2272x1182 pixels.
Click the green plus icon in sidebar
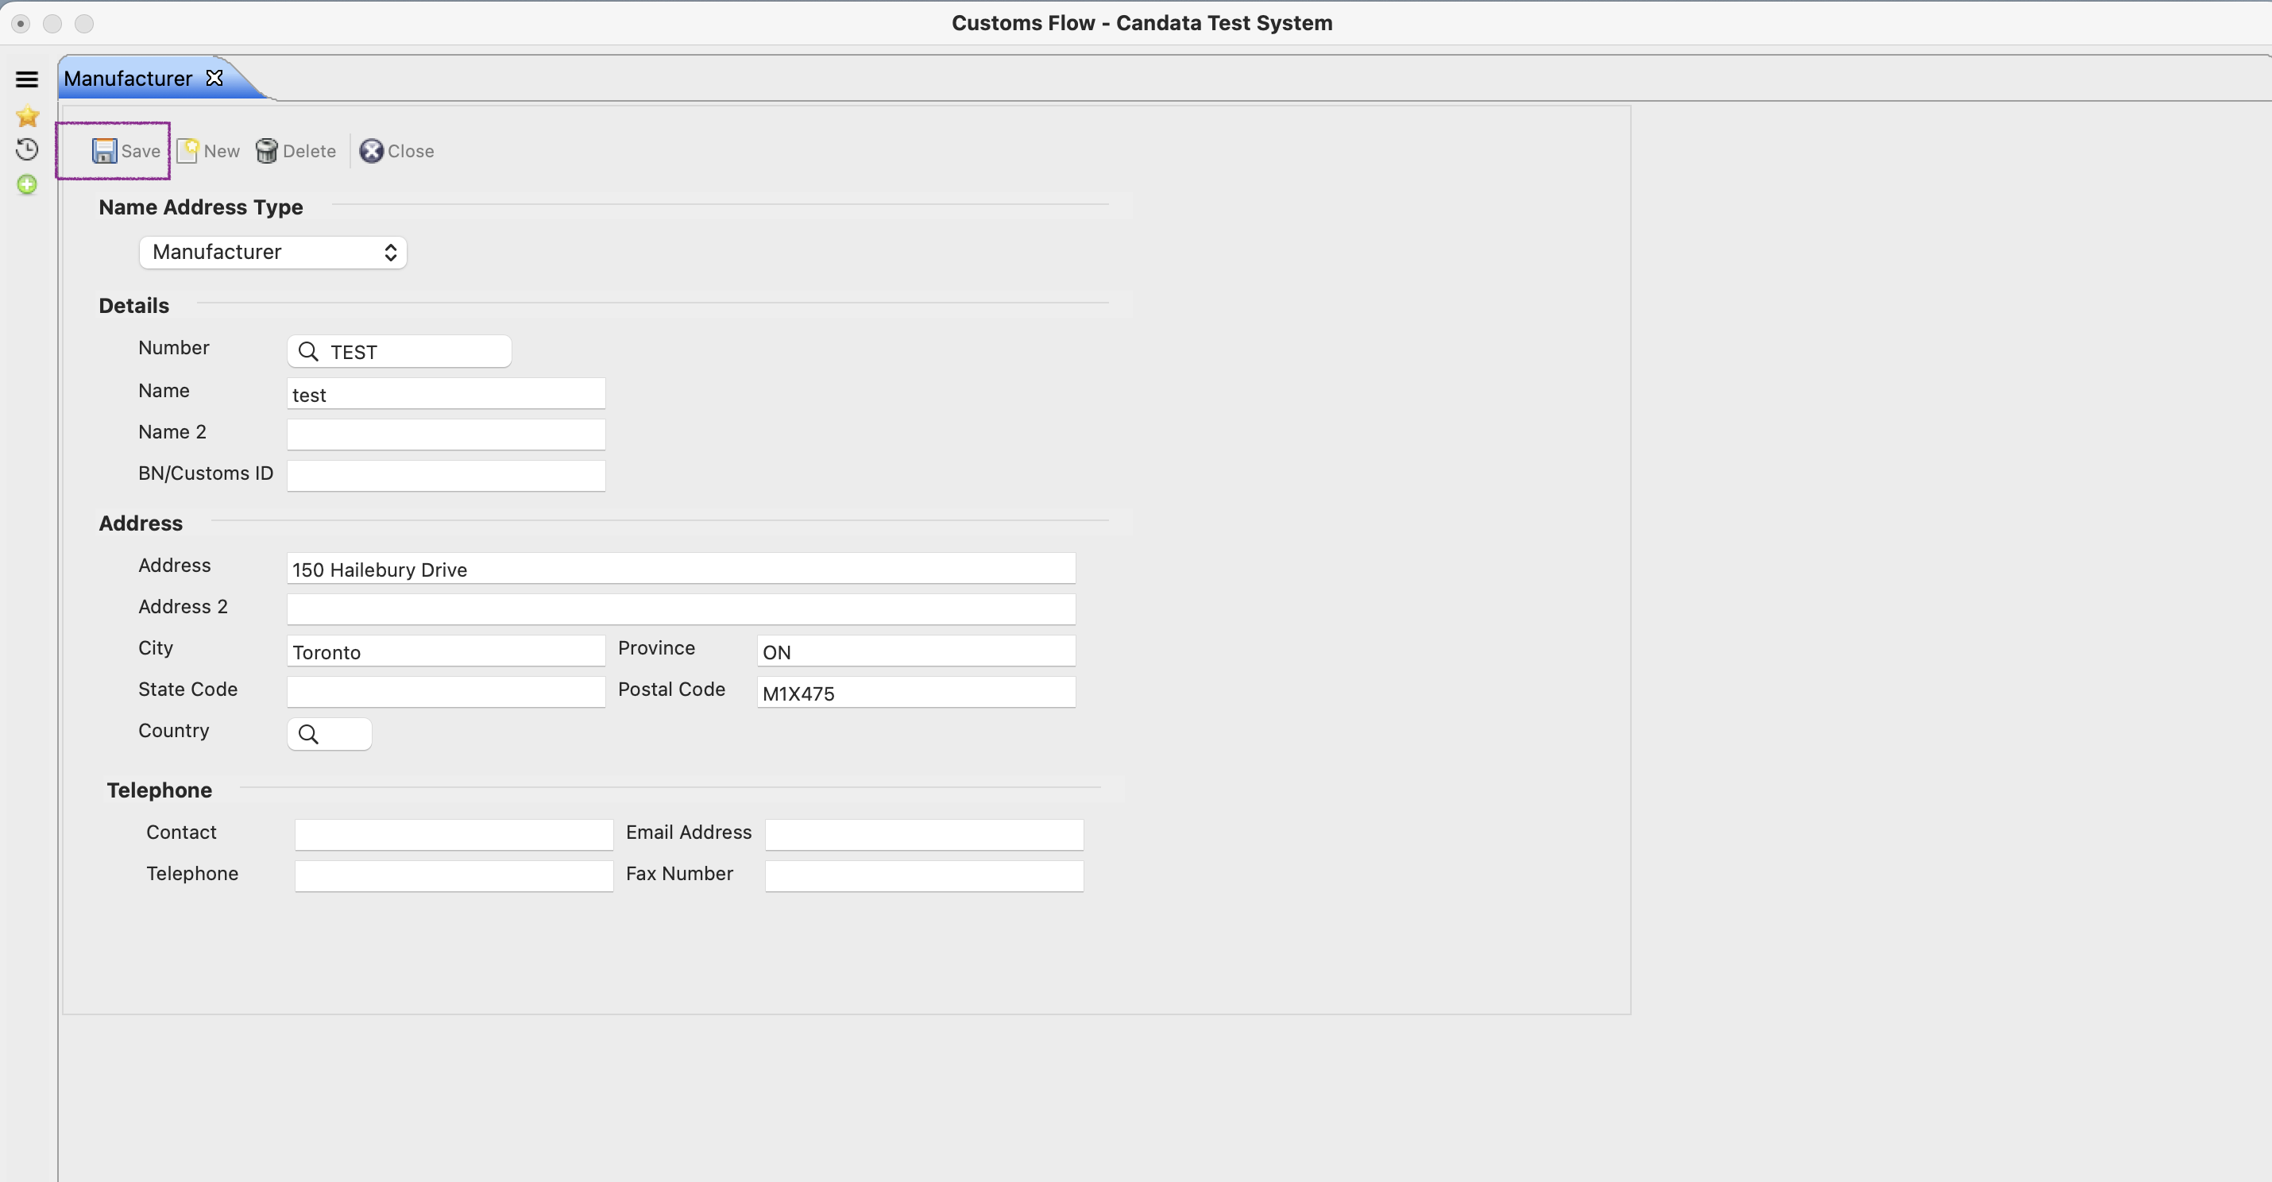(27, 184)
